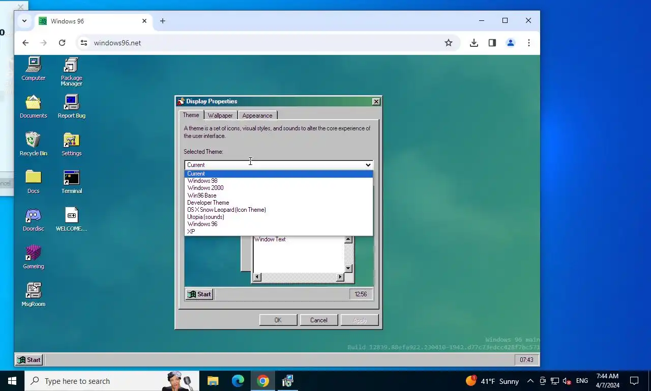
Task: Choose the Utopia (sounds) theme
Action: (279, 217)
